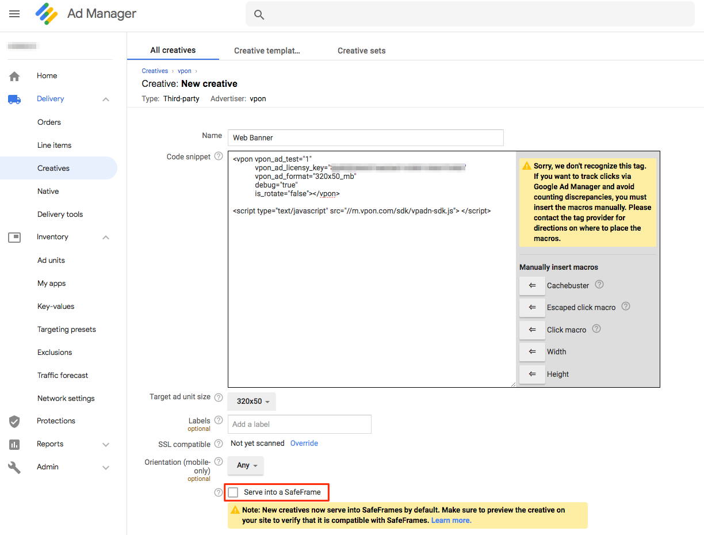
Task: Open the Learn more link
Action: tap(452, 520)
